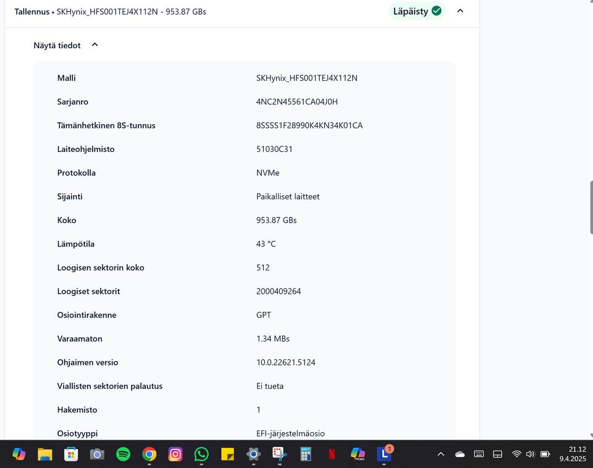The width and height of the screenshot is (593, 468).
Task: Launch Microsoft Store from taskbar
Action: tap(70, 454)
